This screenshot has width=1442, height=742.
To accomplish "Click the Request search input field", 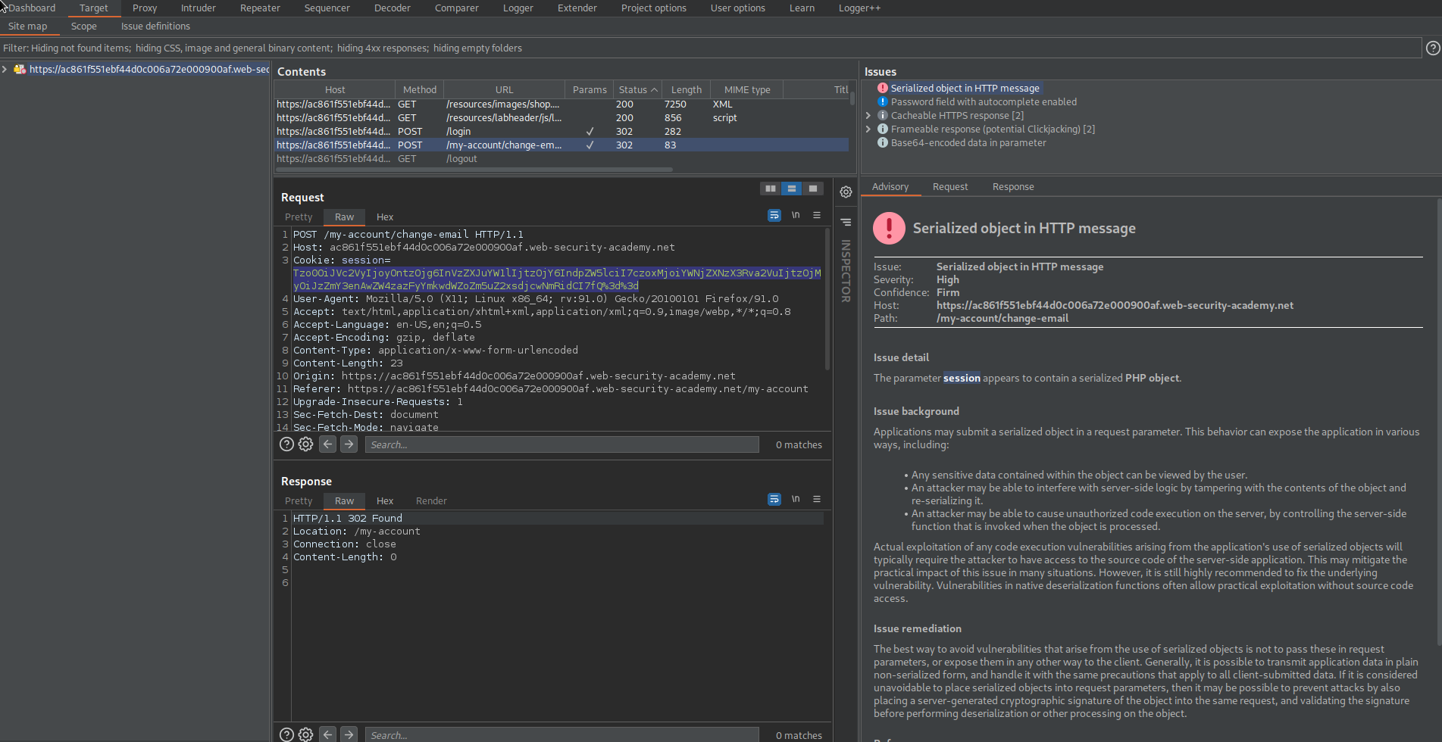I will [562, 444].
